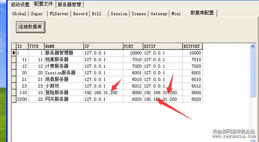
Task: Switch to the Gateway tab
Action: click(159, 14)
